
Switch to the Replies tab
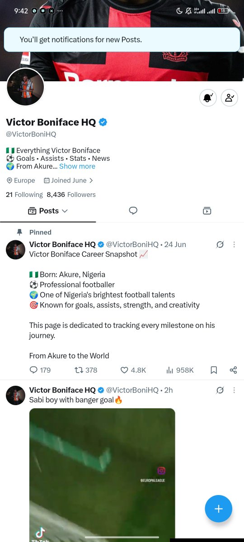pyautogui.click(x=133, y=210)
